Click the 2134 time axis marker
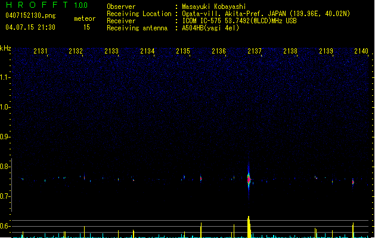Viewport: 375px width, 238px height. 147,51
